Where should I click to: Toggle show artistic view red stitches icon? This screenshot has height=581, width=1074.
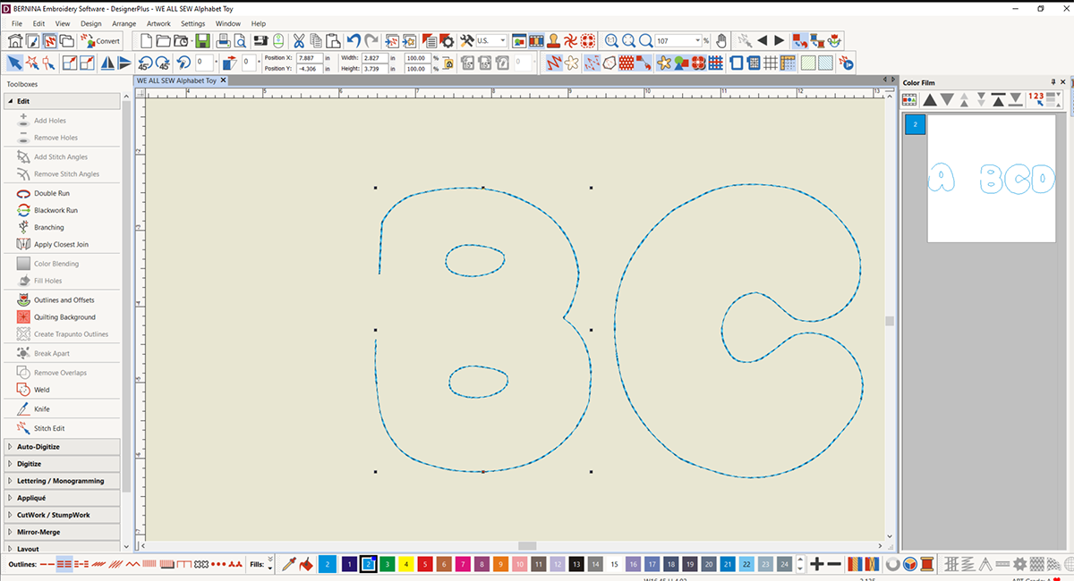tap(554, 63)
